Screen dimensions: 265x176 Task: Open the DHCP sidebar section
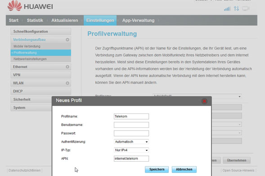pos(41,91)
